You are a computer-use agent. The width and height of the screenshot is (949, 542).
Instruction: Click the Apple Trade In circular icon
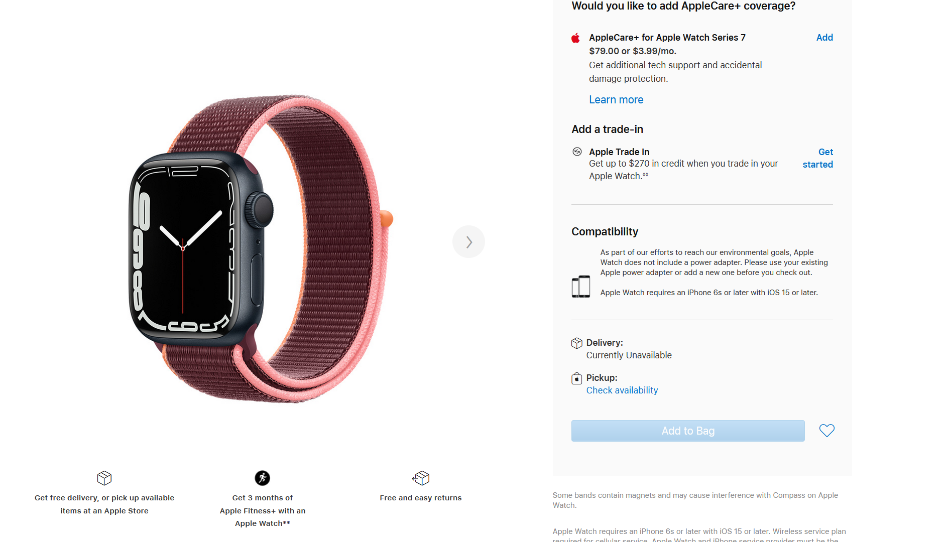click(577, 152)
